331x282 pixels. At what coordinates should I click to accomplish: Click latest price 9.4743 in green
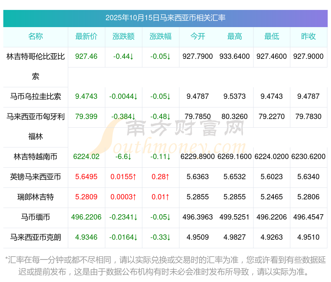pos(86,97)
